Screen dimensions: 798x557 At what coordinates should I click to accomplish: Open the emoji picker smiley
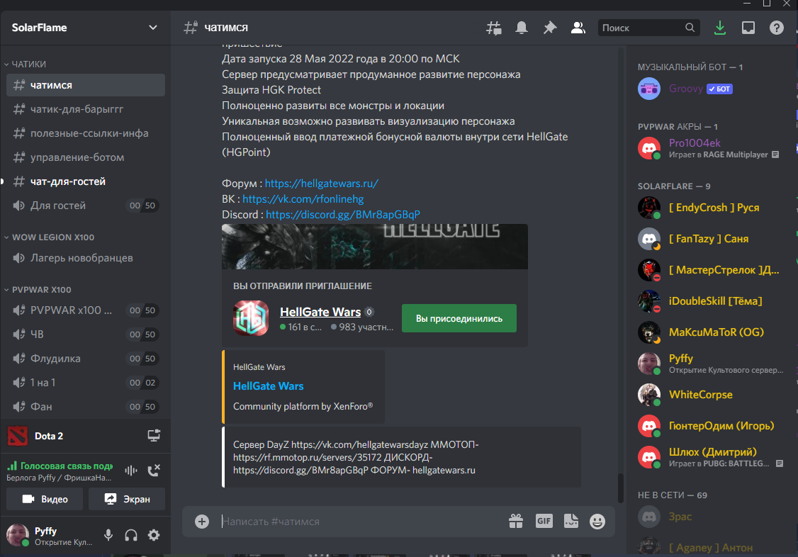(x=597, y=522)
